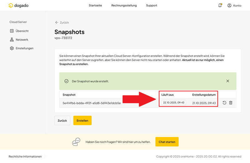Image resolution: width=250 pixels, height=163 pixels.
Task: Click the Konto user avatar icon
Action: coord(229,5)
